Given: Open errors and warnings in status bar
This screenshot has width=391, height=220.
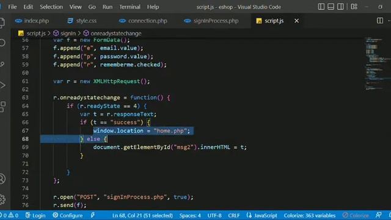Looking at the screenshot, I should (x=10, y=215).
